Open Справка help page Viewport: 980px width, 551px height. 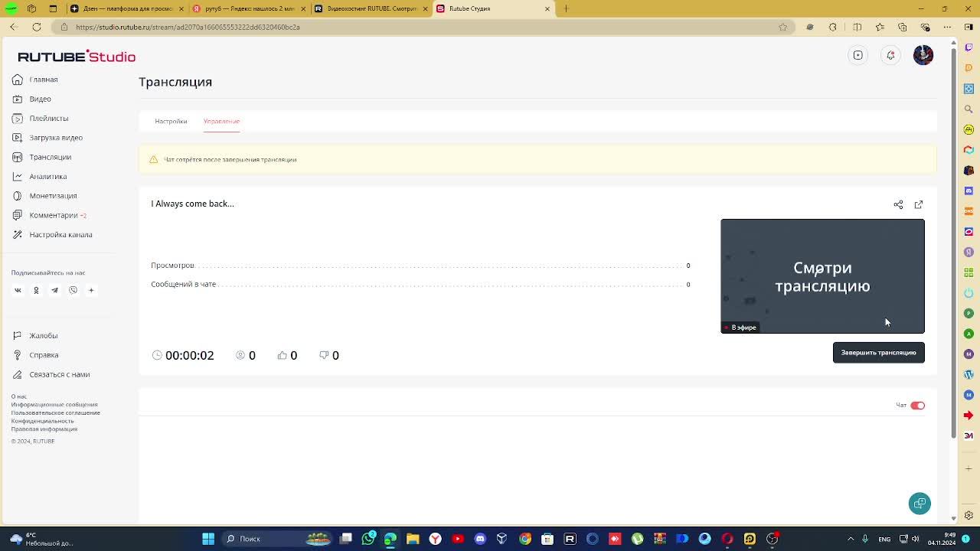(35, 355)
